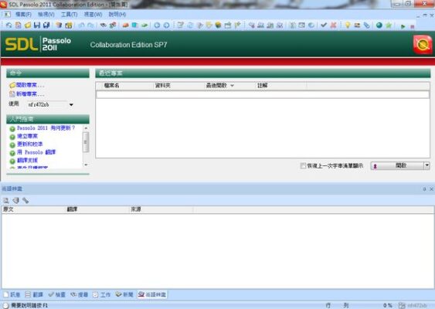435x309 pixels.
Task: Expand the 使用 user dropdown
Action: pos(71,104)
